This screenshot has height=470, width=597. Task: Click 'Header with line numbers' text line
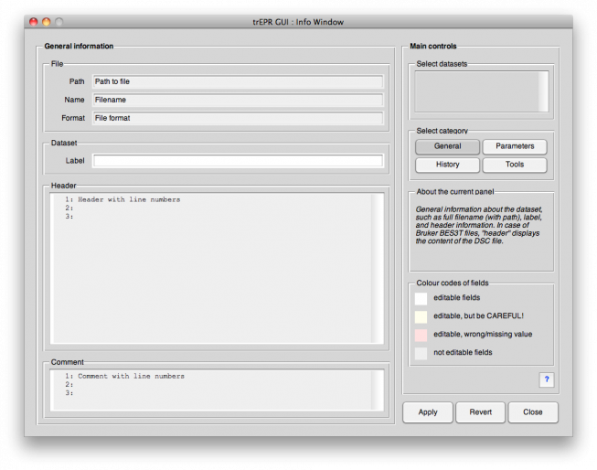tap(129, 199)
